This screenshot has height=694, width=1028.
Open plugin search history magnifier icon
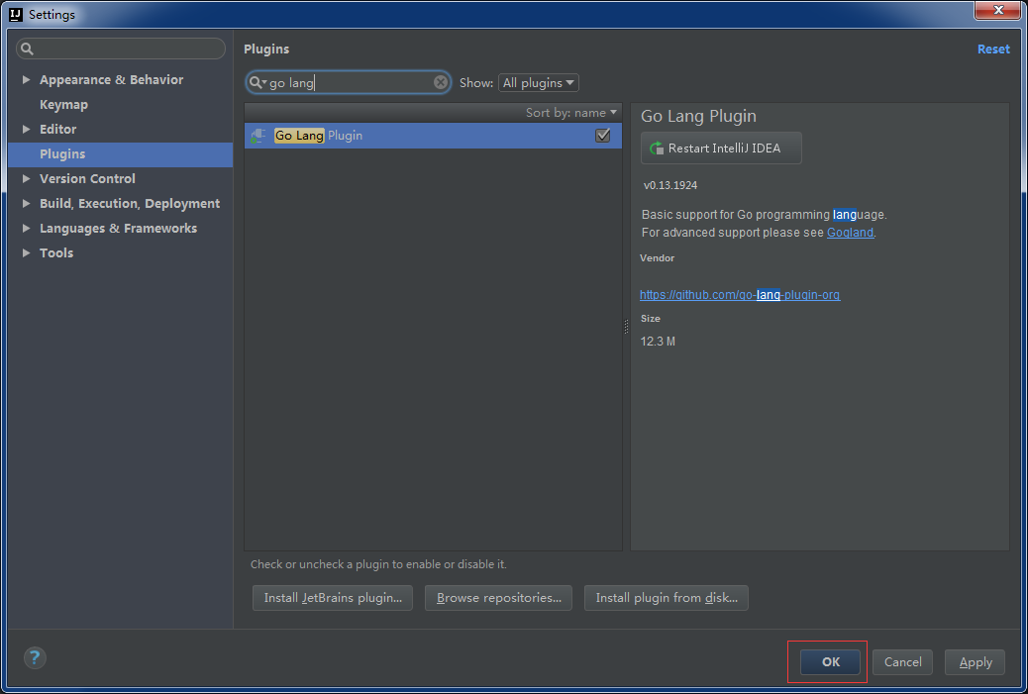[257, 82]
